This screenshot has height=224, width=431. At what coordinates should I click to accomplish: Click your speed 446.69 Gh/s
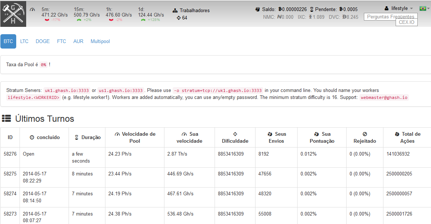tap(180, 174)
